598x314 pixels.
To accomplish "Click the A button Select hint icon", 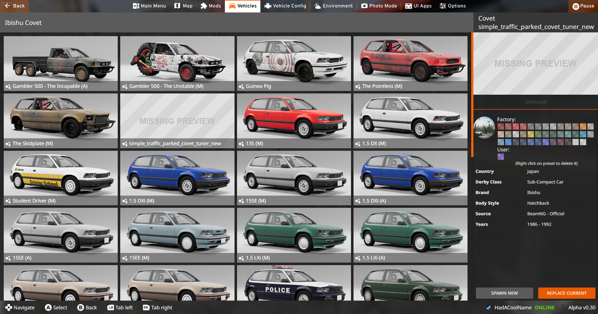I will (x=48, y=307).
